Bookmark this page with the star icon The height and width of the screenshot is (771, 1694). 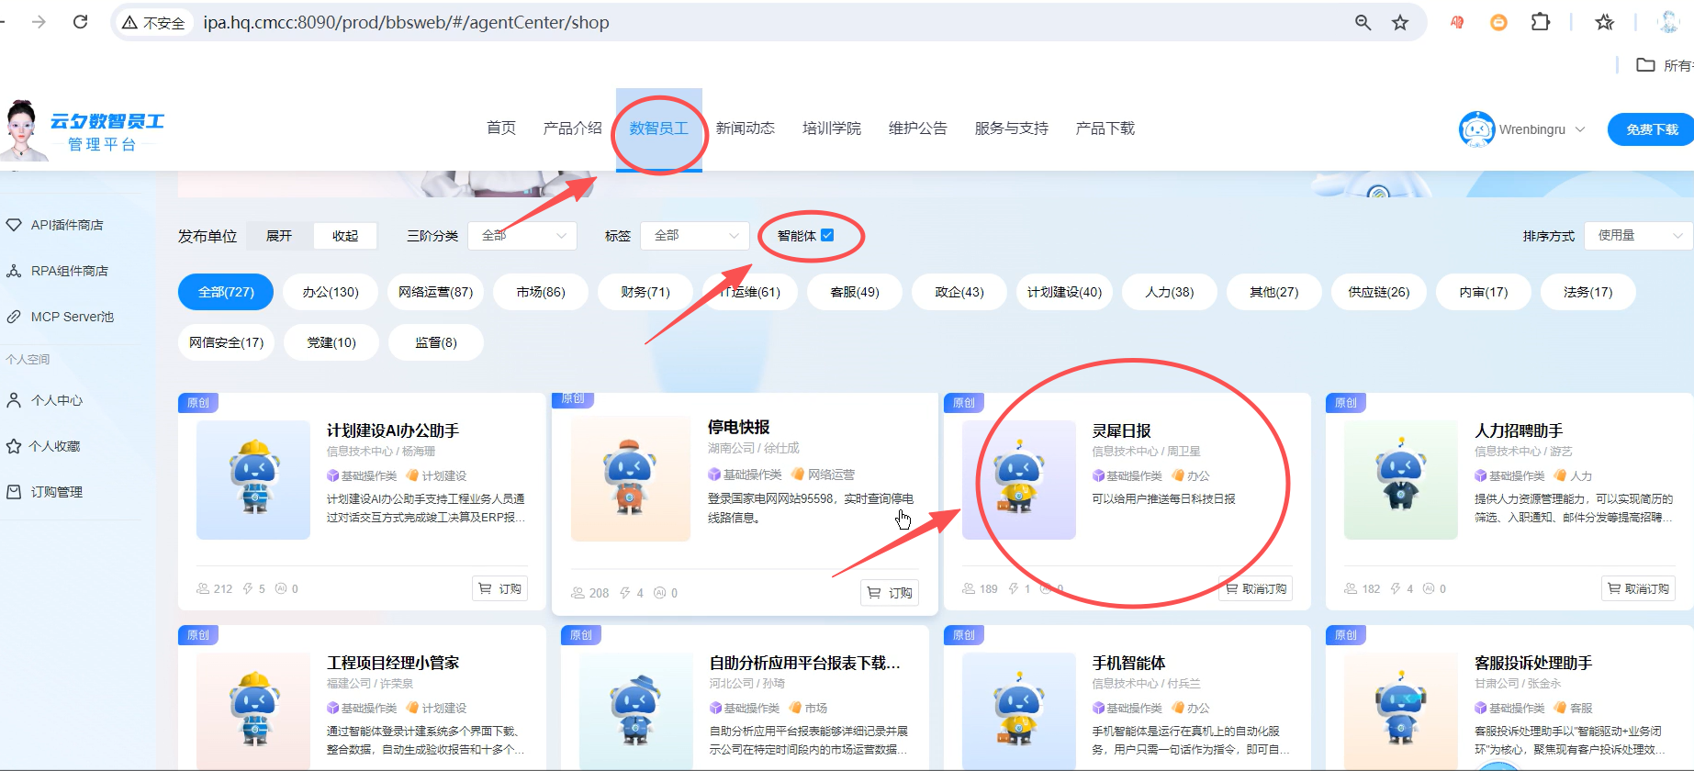click(x=1400, y=22)
